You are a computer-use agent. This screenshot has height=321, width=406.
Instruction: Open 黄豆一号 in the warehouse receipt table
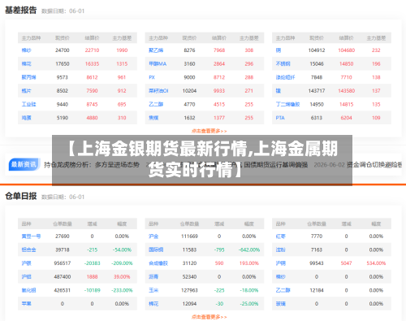31,236
